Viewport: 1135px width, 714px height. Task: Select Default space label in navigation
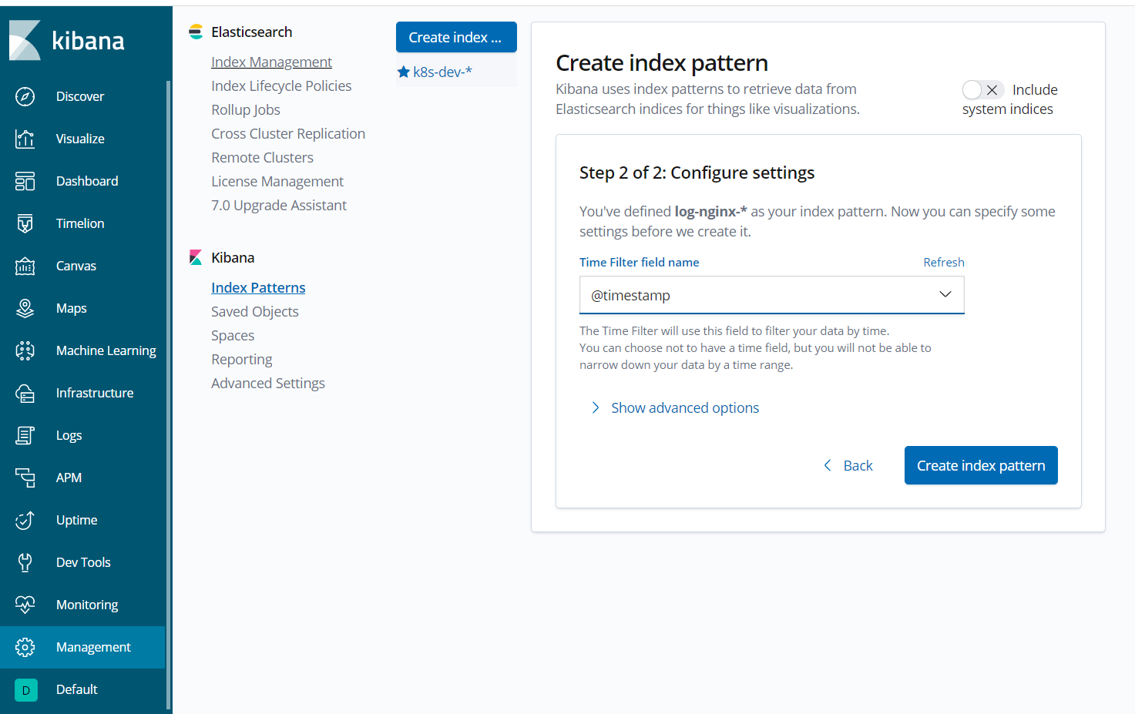[77, 689]
